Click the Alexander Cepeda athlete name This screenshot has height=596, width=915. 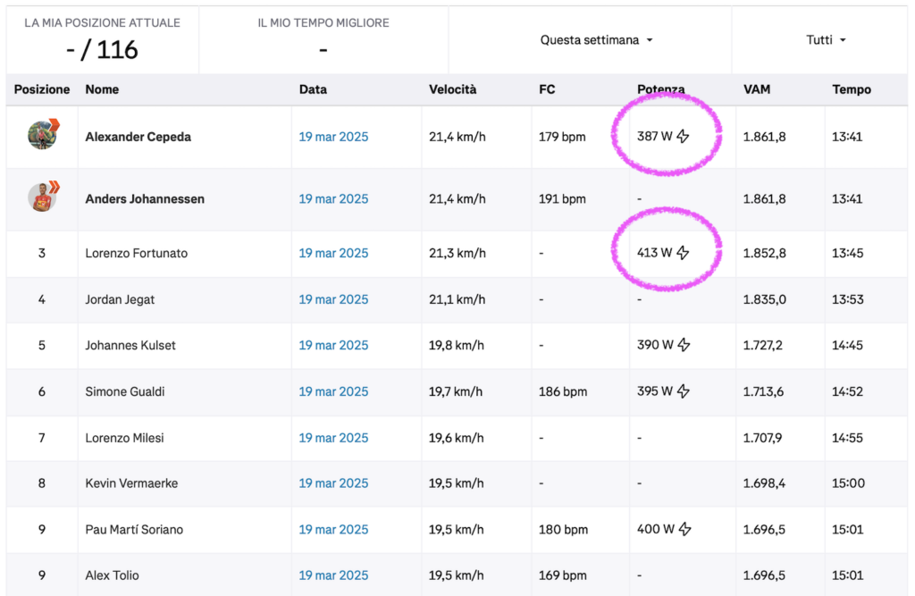[139, 137]
